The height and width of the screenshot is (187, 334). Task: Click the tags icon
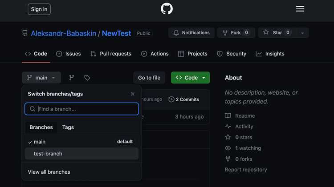pyautogui.click(x=87, y=78)
